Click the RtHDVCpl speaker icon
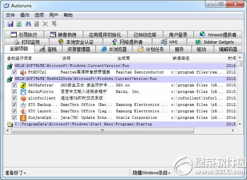 [23, 72]
